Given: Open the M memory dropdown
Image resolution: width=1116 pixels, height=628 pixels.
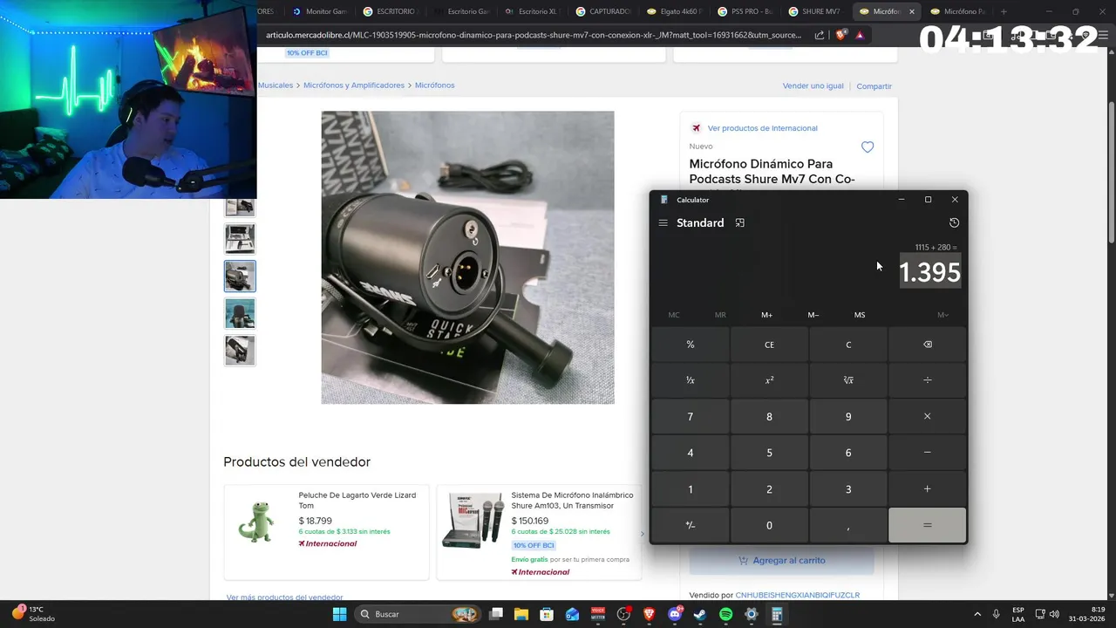Looking at the screenshot, I should click(942, 315).
